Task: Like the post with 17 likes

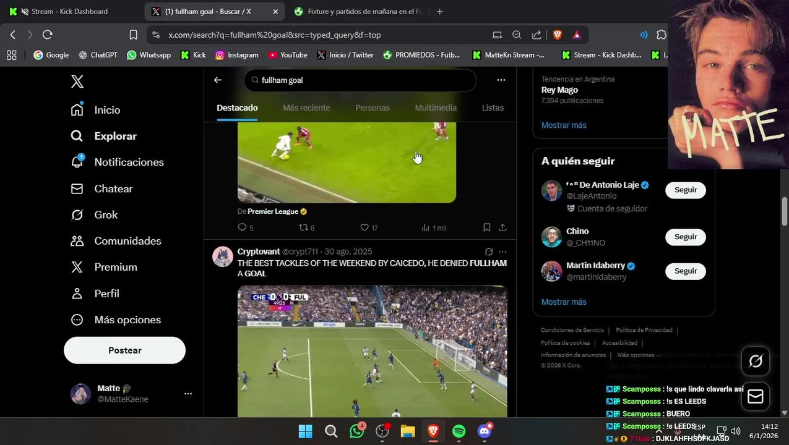Action: pos(369,227)
